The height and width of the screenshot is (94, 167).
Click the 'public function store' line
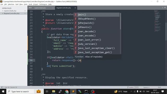pyautogui.click(x=57, y=29)
